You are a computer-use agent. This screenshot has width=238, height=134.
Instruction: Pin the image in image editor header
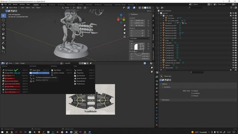pyautogui.click(x=91, y=63)
